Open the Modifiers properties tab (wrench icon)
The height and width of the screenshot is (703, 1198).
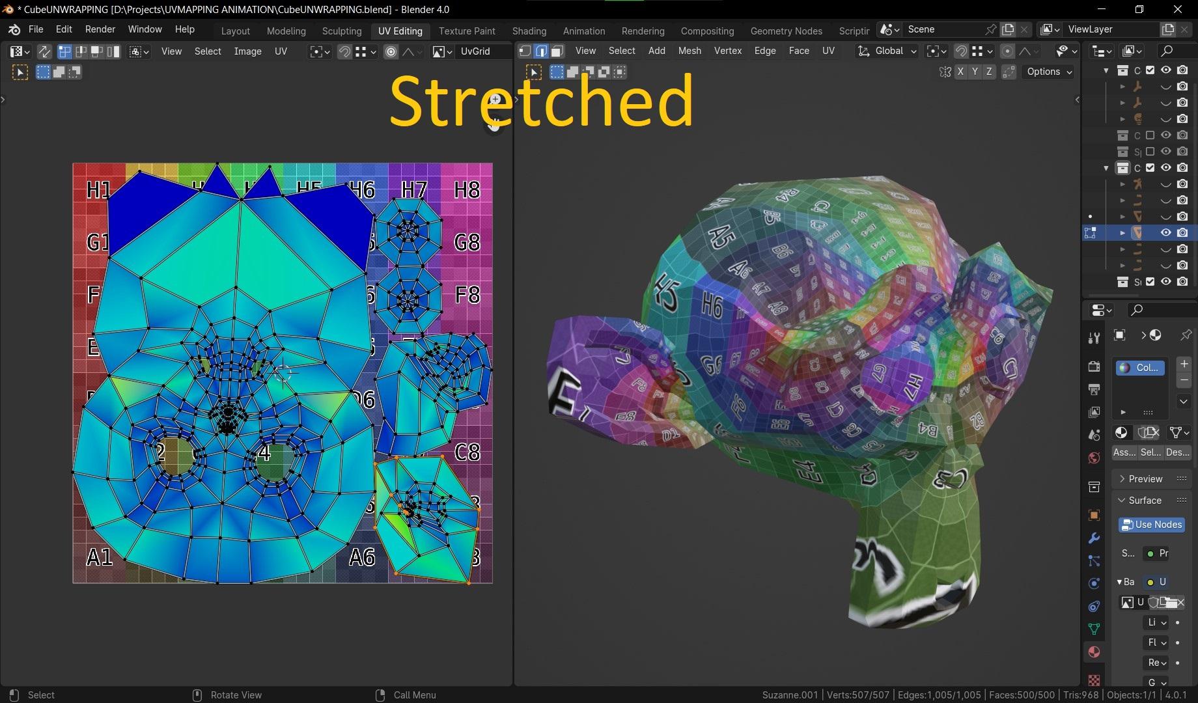point(1094,538)
